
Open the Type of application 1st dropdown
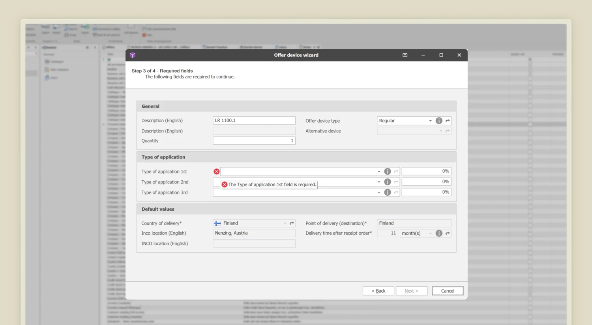pos(379,172)
